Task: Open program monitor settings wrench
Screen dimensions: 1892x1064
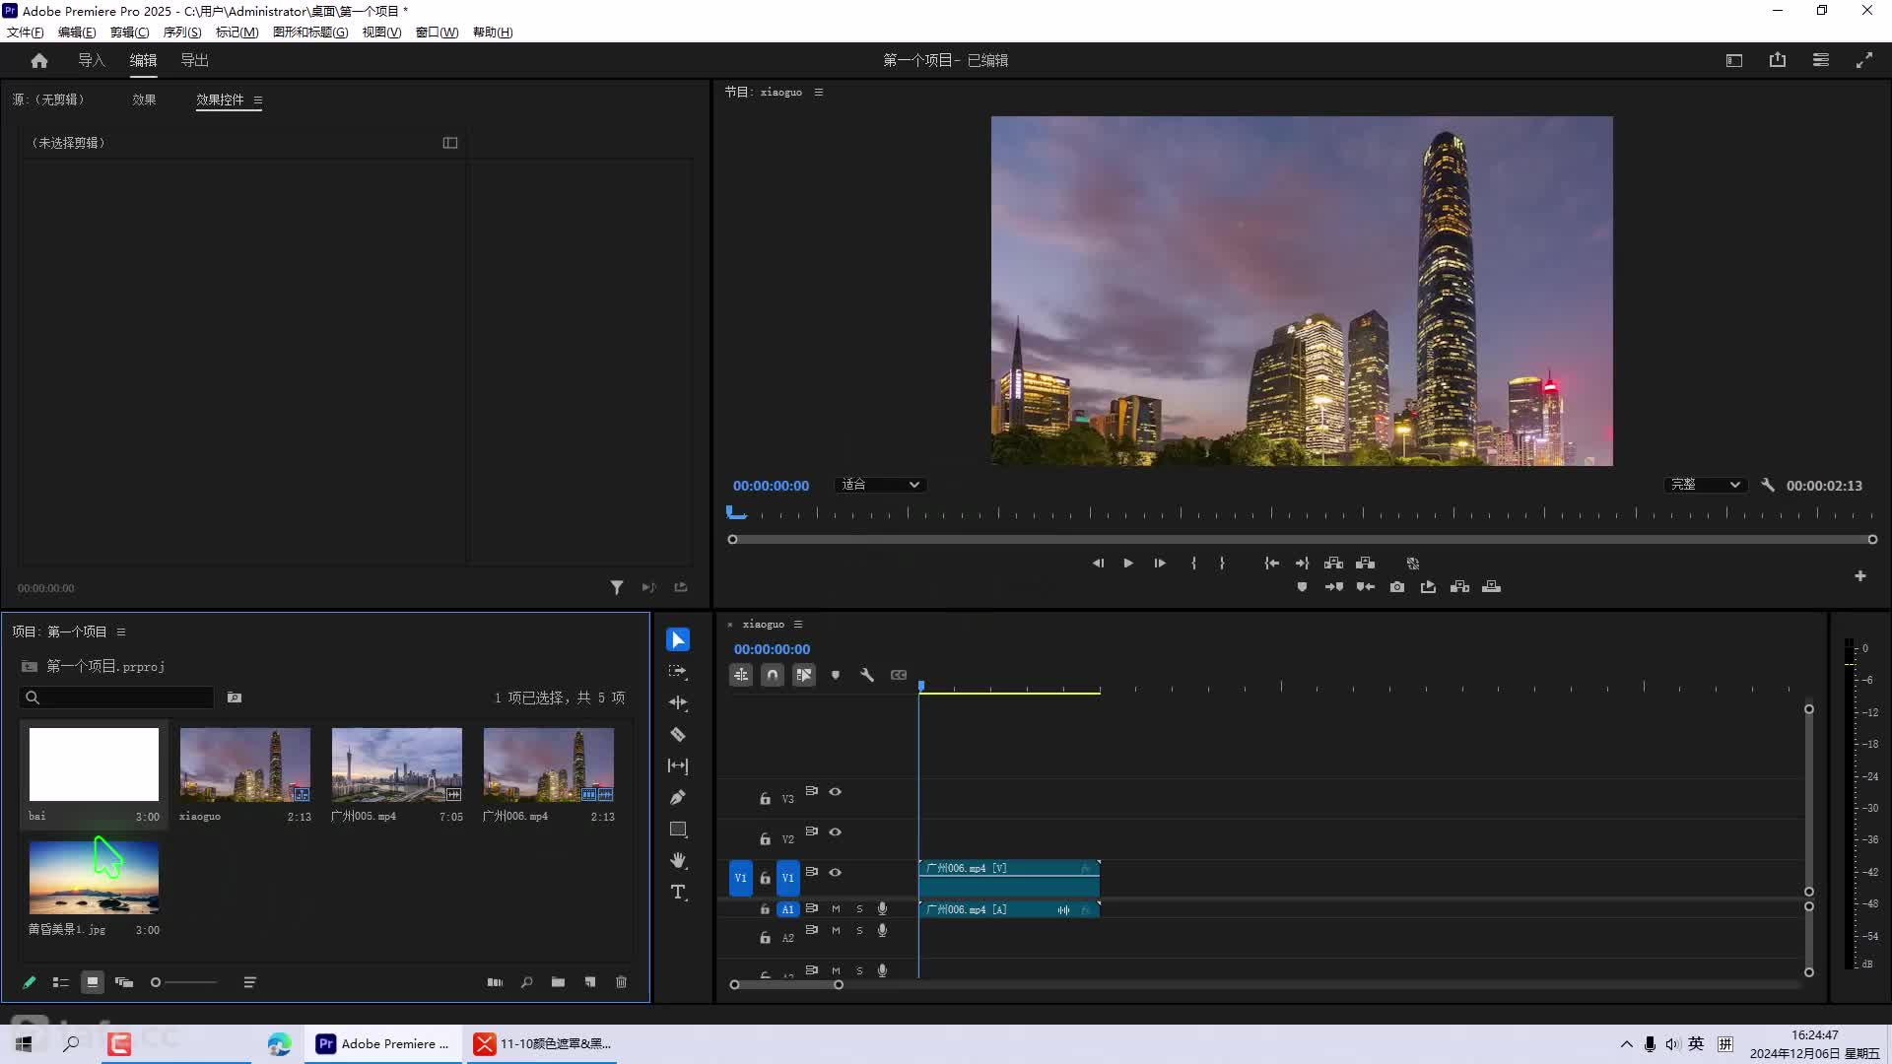Action: [1768, 486]
